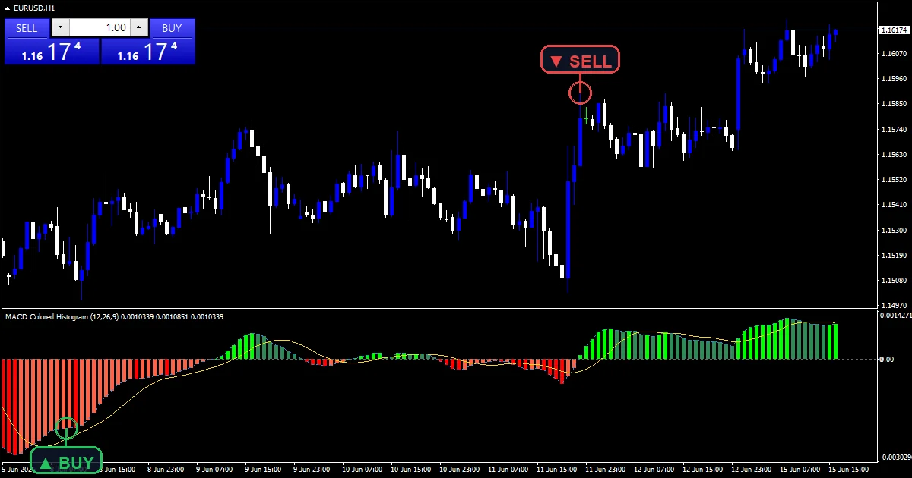This screenshot has height=478, width=912.
Task: Click the 8 Jun 23:00 time label
Action: click(166, 470)
